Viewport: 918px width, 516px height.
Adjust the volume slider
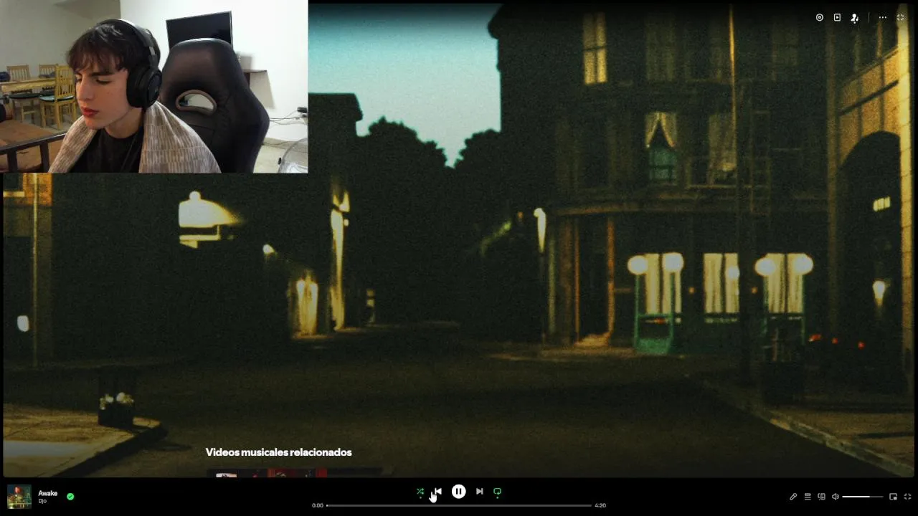(x=862, y=497)
